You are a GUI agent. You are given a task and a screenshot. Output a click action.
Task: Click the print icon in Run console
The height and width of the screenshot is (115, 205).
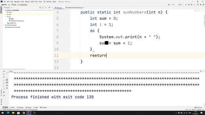click(7, 85)
